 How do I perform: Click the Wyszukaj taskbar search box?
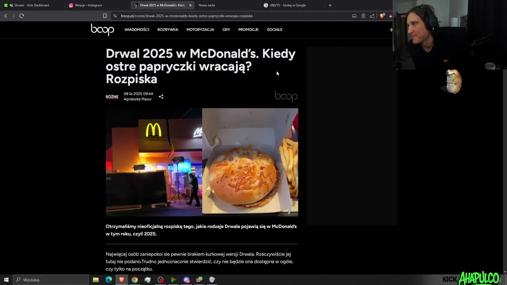pyautogui.click(x=50, y=280)
